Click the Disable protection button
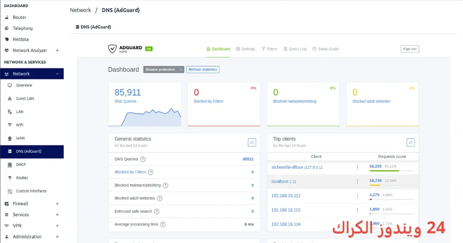This screenshot has height=243, width=463. click(x=160, y=70)
